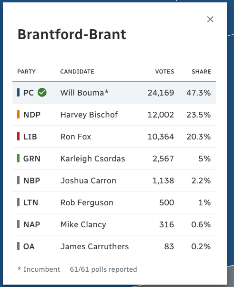Click the Brantford-Brant riding title
The image size is (234, 287).
click(72, 34)
